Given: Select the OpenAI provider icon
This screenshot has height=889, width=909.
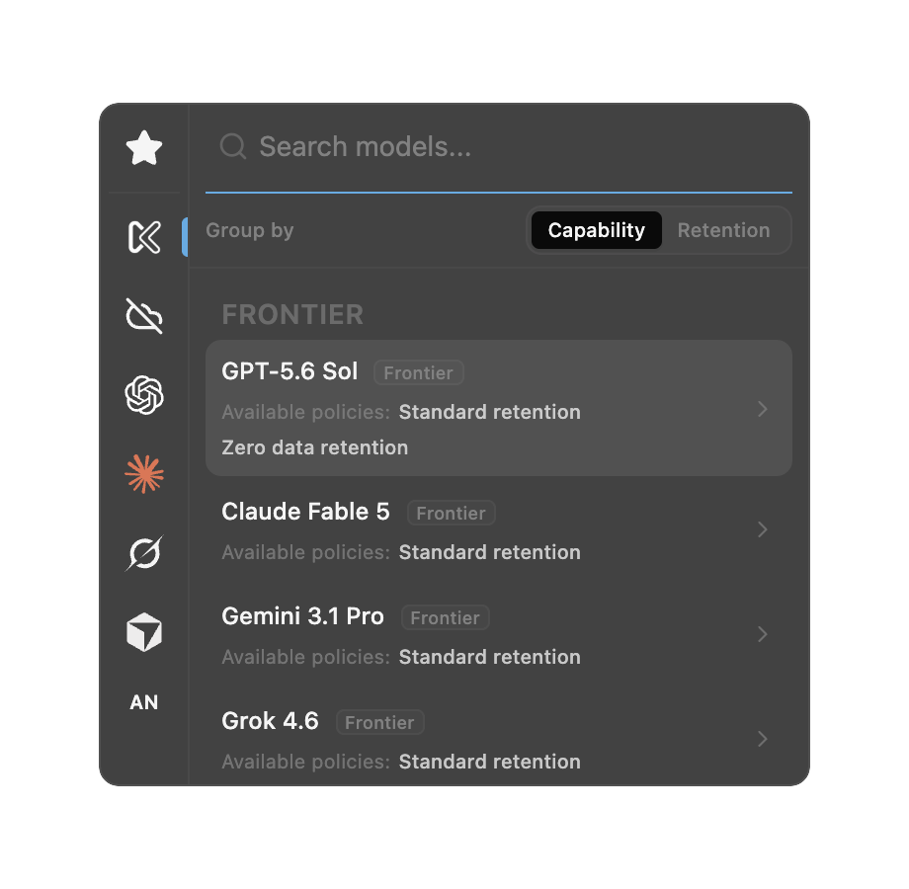Looking at the screenshot, I should point(144,395).
